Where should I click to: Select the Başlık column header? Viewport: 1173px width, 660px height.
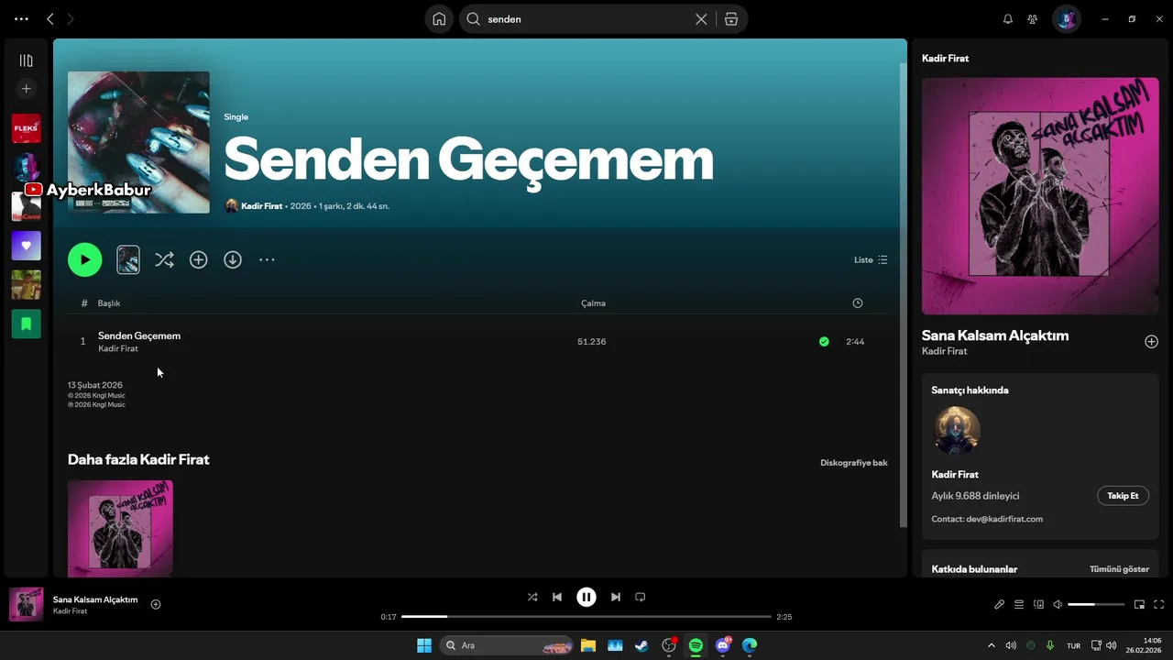pos(109,303)
